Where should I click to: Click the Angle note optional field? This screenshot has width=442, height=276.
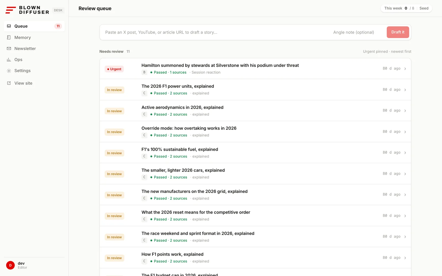coord(357,32)
